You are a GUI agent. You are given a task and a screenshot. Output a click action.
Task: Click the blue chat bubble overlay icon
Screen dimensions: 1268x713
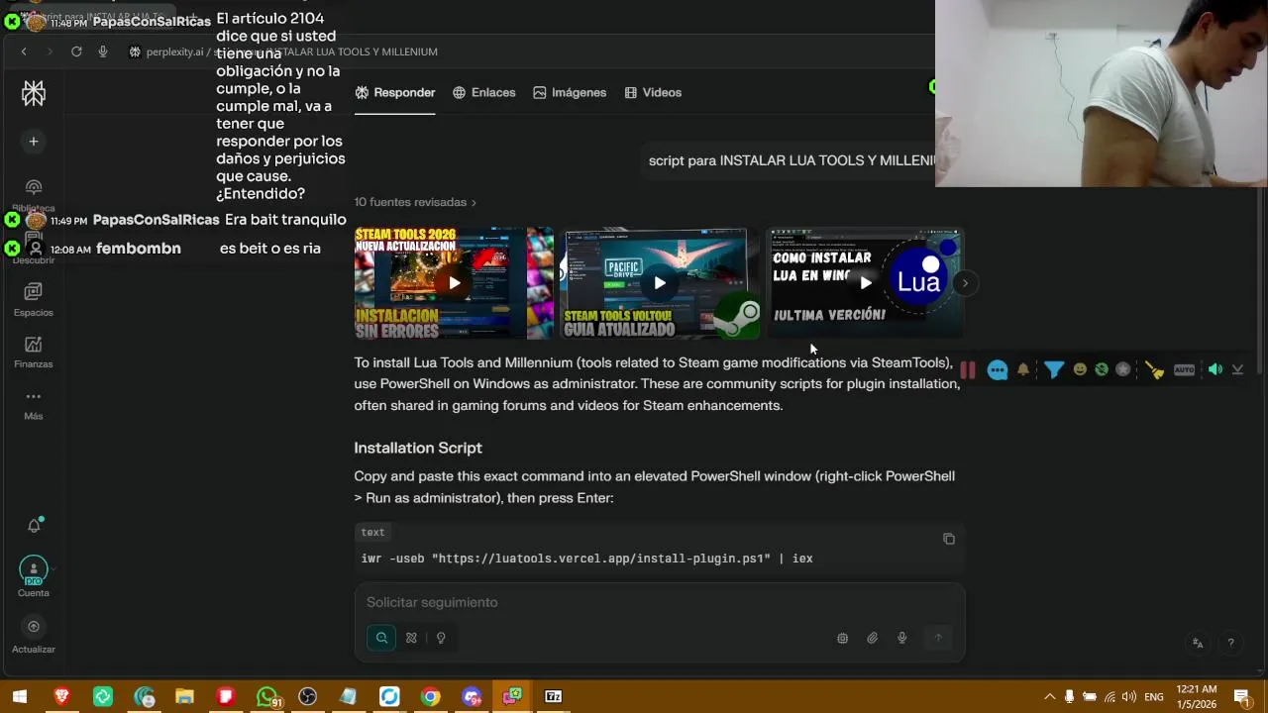point(998,370)
